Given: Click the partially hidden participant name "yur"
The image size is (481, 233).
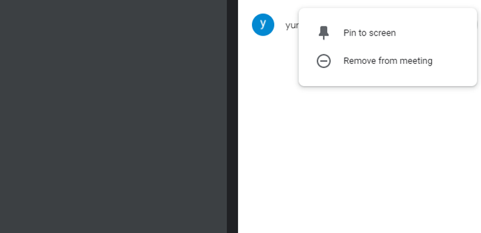Looking at the screenshot, I should click(x=292, y=26).
